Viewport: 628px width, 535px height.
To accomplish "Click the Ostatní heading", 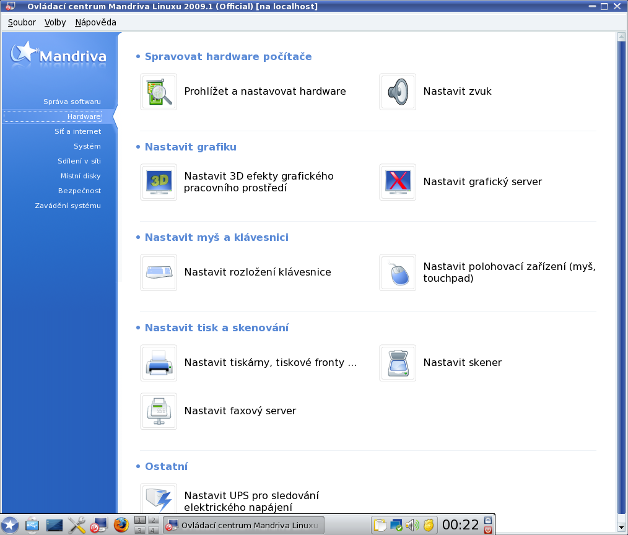I will pos(166,466).
